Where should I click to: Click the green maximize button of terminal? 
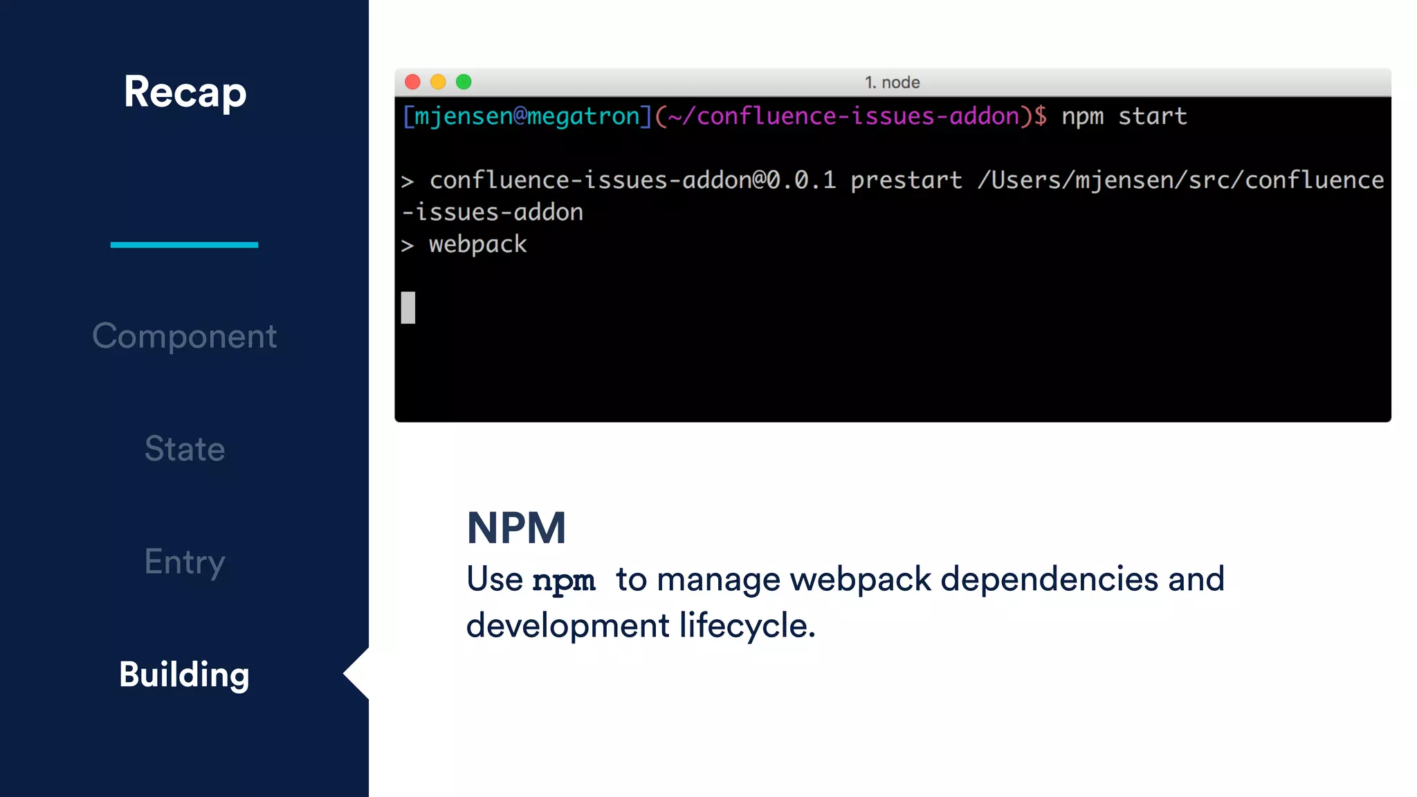coord(464,82)
